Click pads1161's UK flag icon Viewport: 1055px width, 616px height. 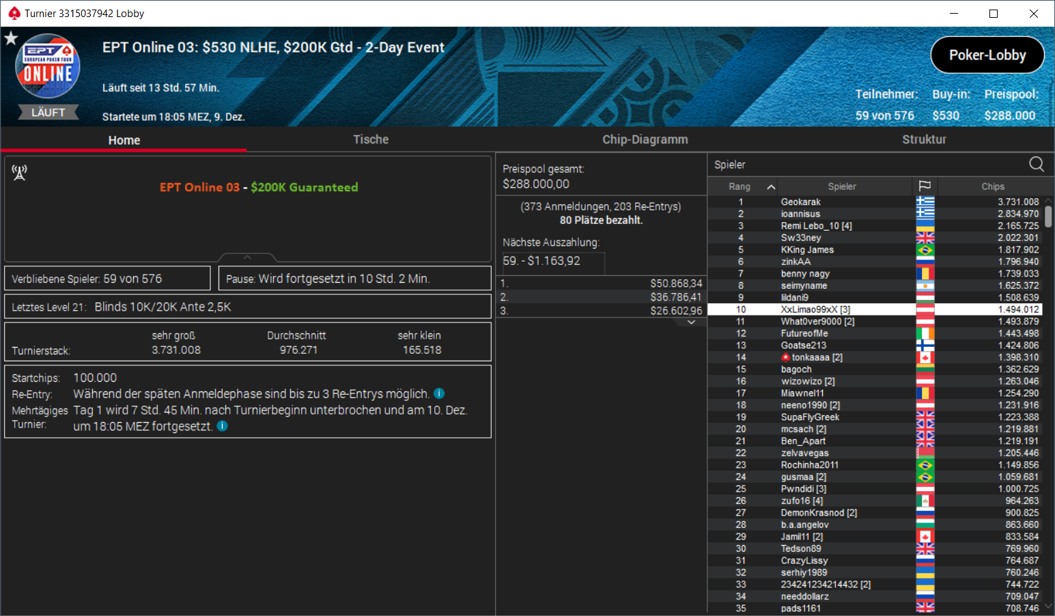[925, 608]
